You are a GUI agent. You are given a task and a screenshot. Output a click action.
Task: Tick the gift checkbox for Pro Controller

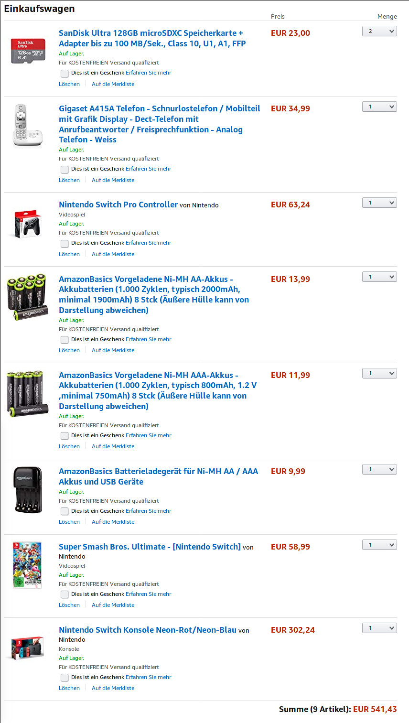pyautogui.click(x=65, y=243)
